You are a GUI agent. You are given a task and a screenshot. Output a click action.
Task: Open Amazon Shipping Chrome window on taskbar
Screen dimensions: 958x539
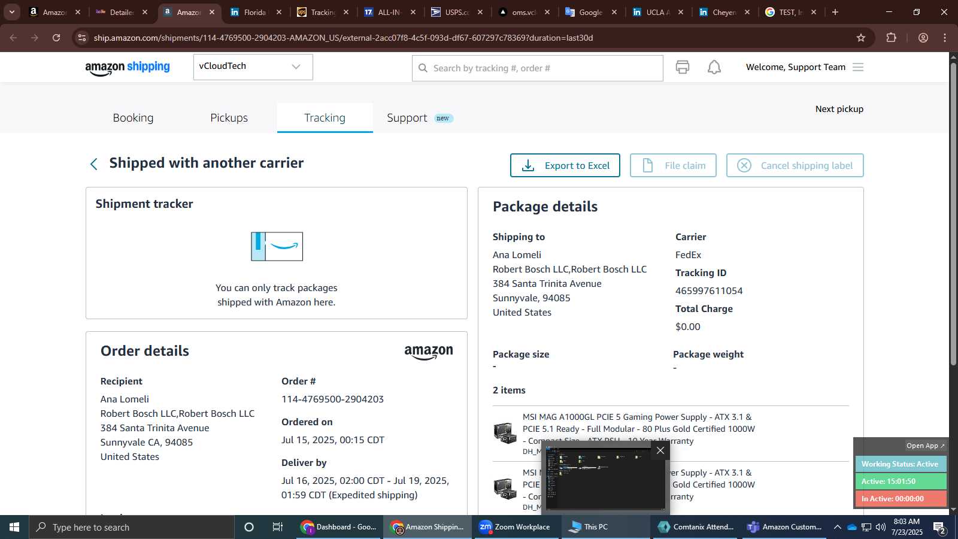point(428,527)
